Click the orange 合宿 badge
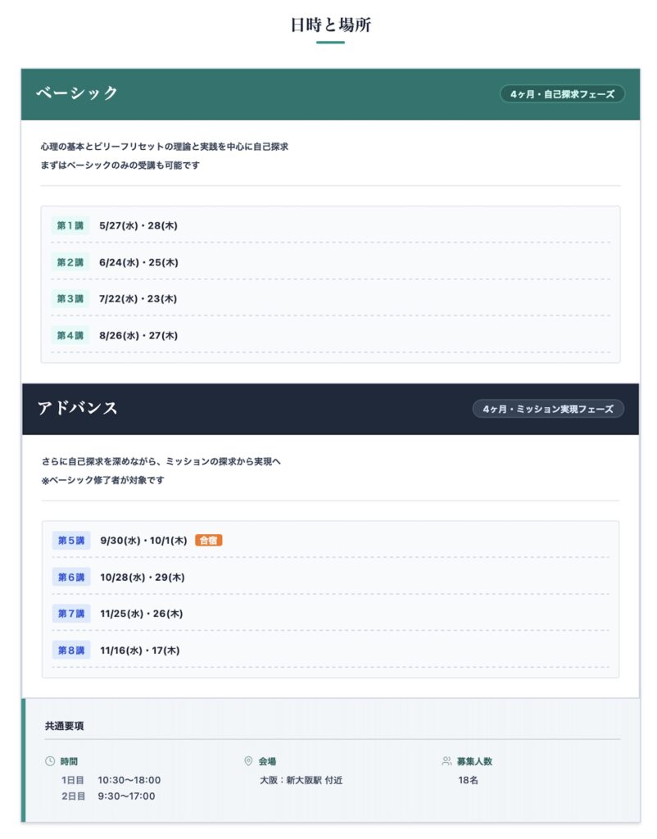This screenshot has height=839, width=657. pos(209,541)
